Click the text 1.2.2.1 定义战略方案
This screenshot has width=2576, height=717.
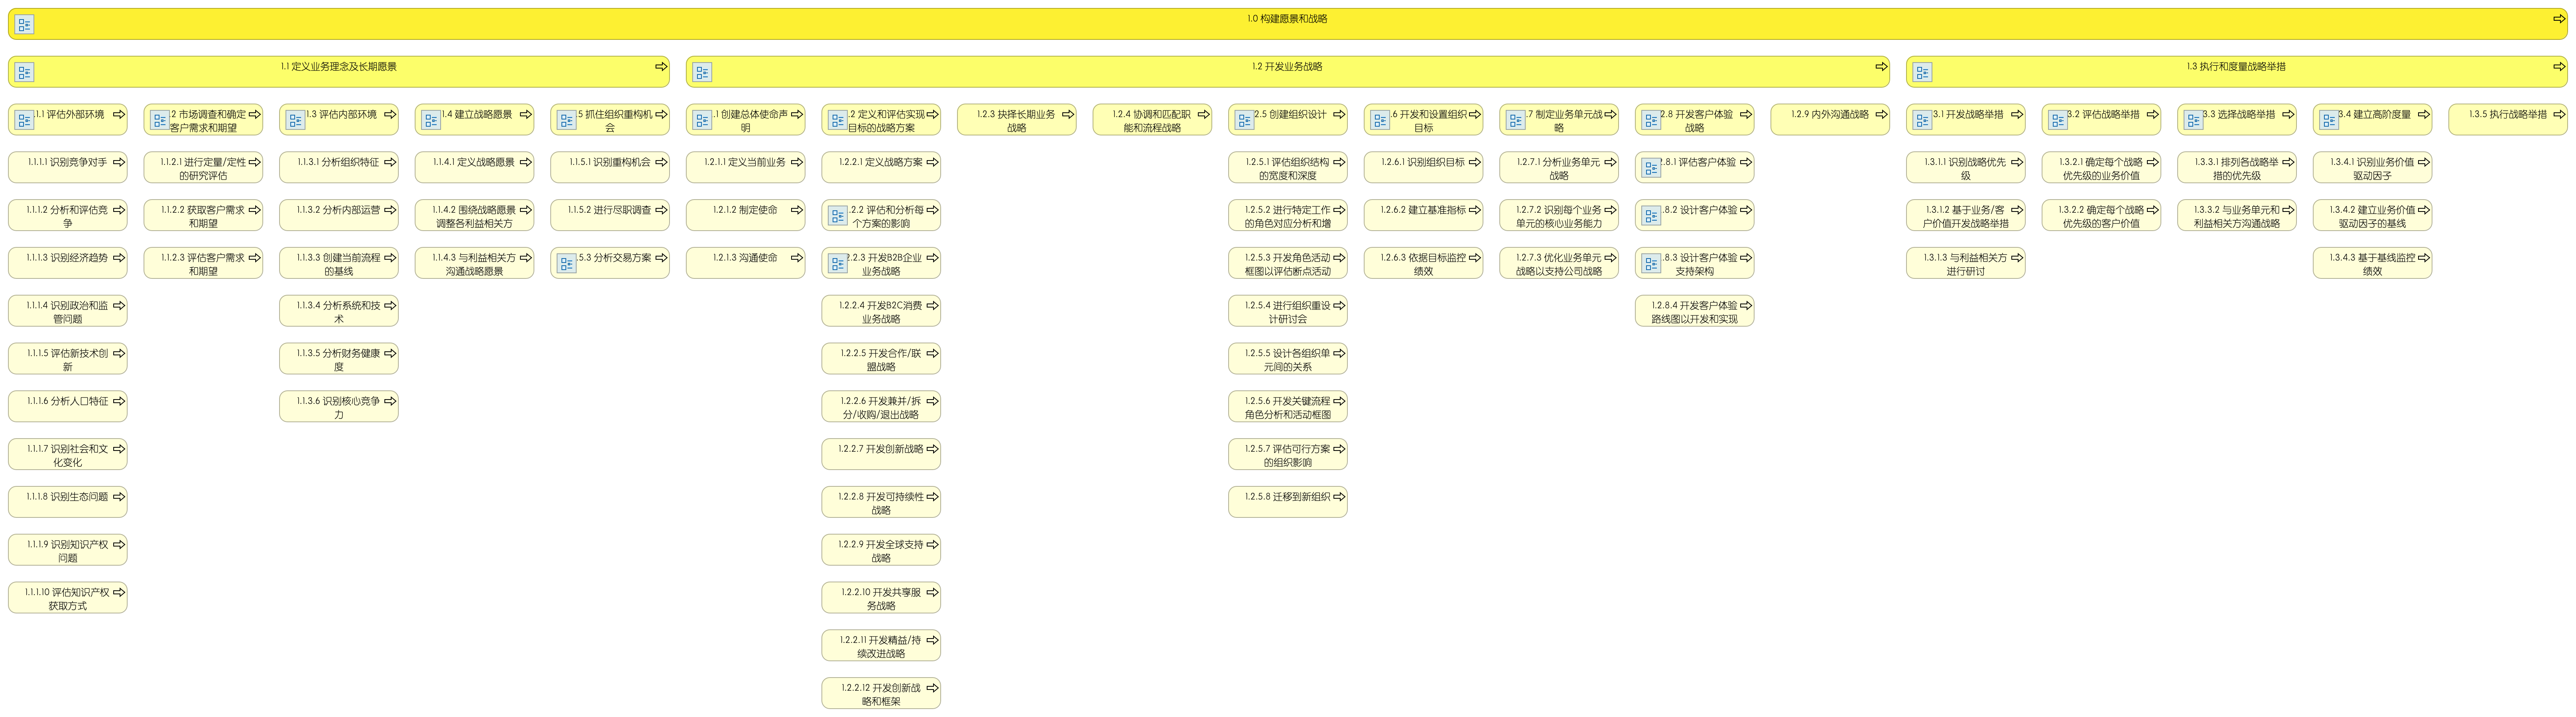881,162
